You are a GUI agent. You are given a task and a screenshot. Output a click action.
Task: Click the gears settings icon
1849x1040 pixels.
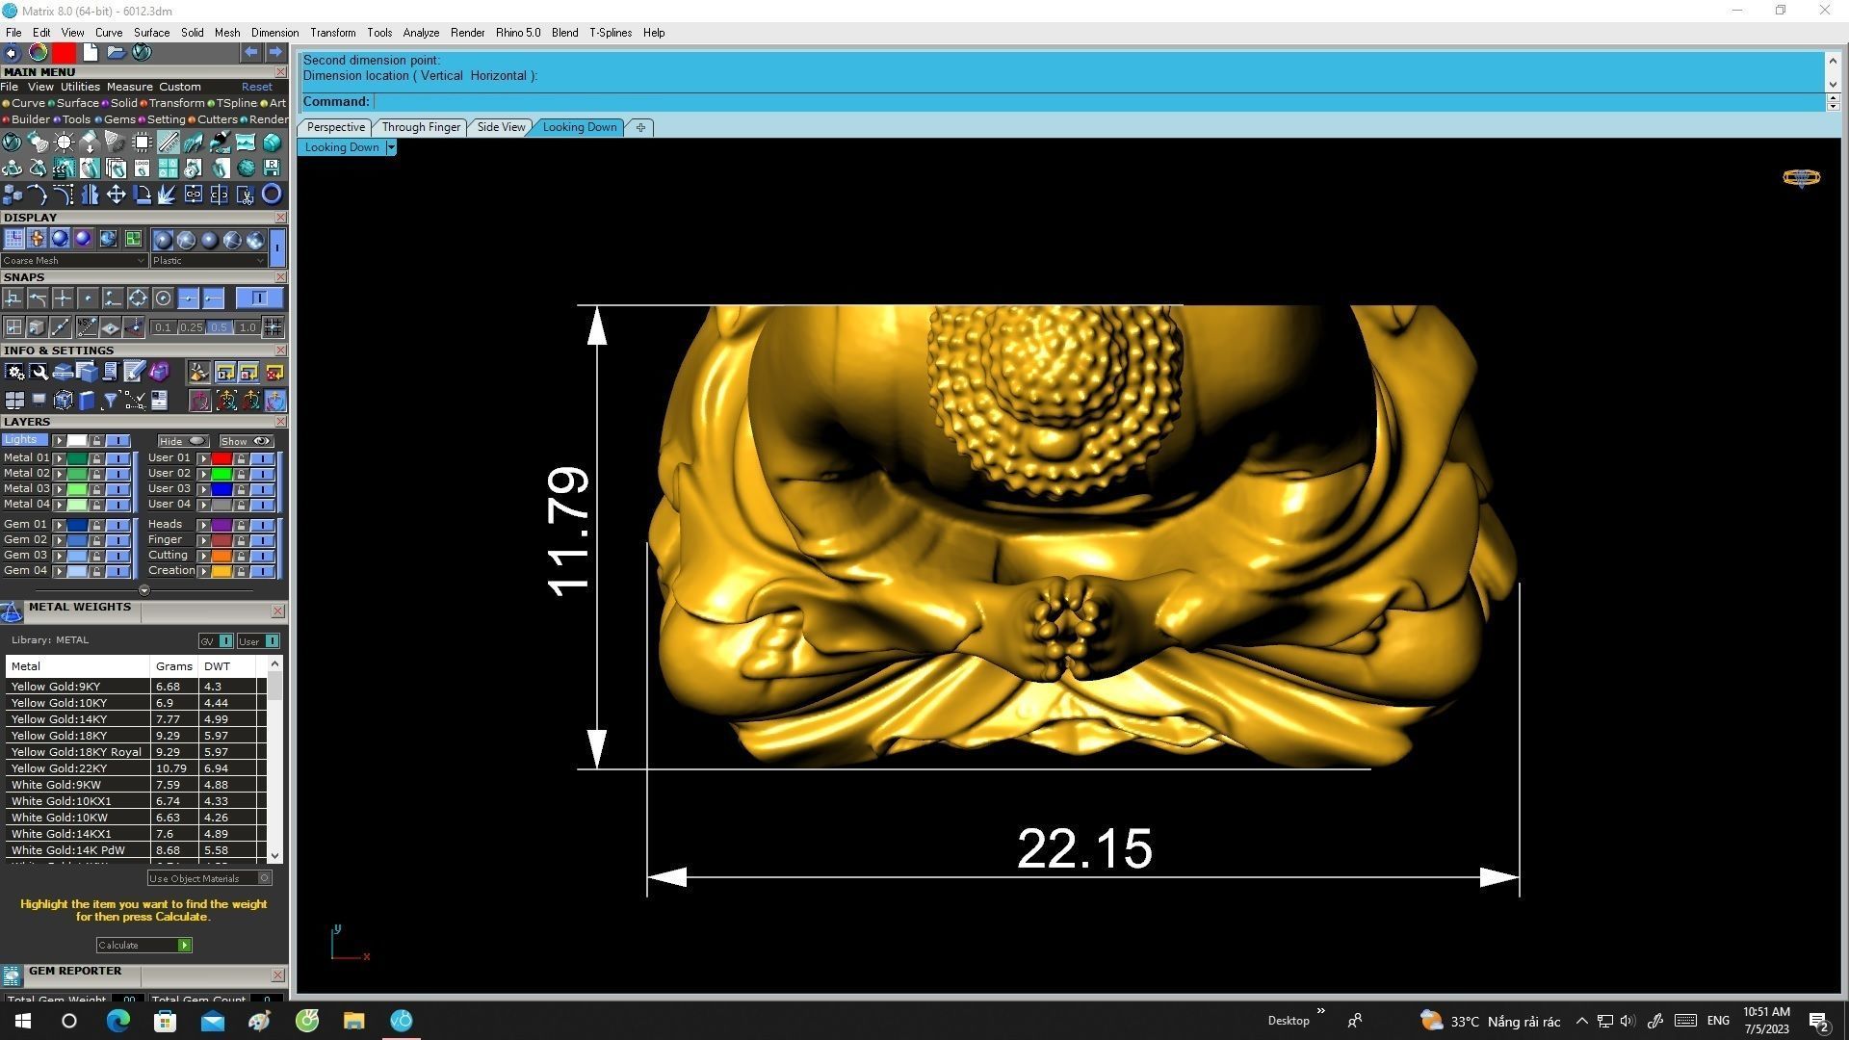[14, 372]
